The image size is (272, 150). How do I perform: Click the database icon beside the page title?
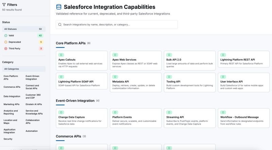59,7
